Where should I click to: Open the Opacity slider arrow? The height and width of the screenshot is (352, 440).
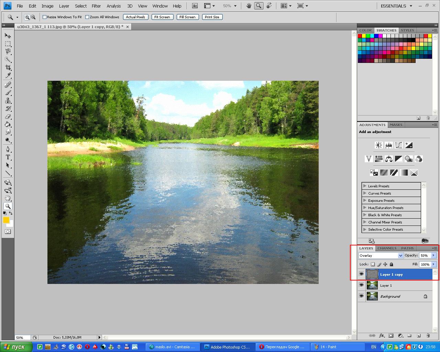433,255
